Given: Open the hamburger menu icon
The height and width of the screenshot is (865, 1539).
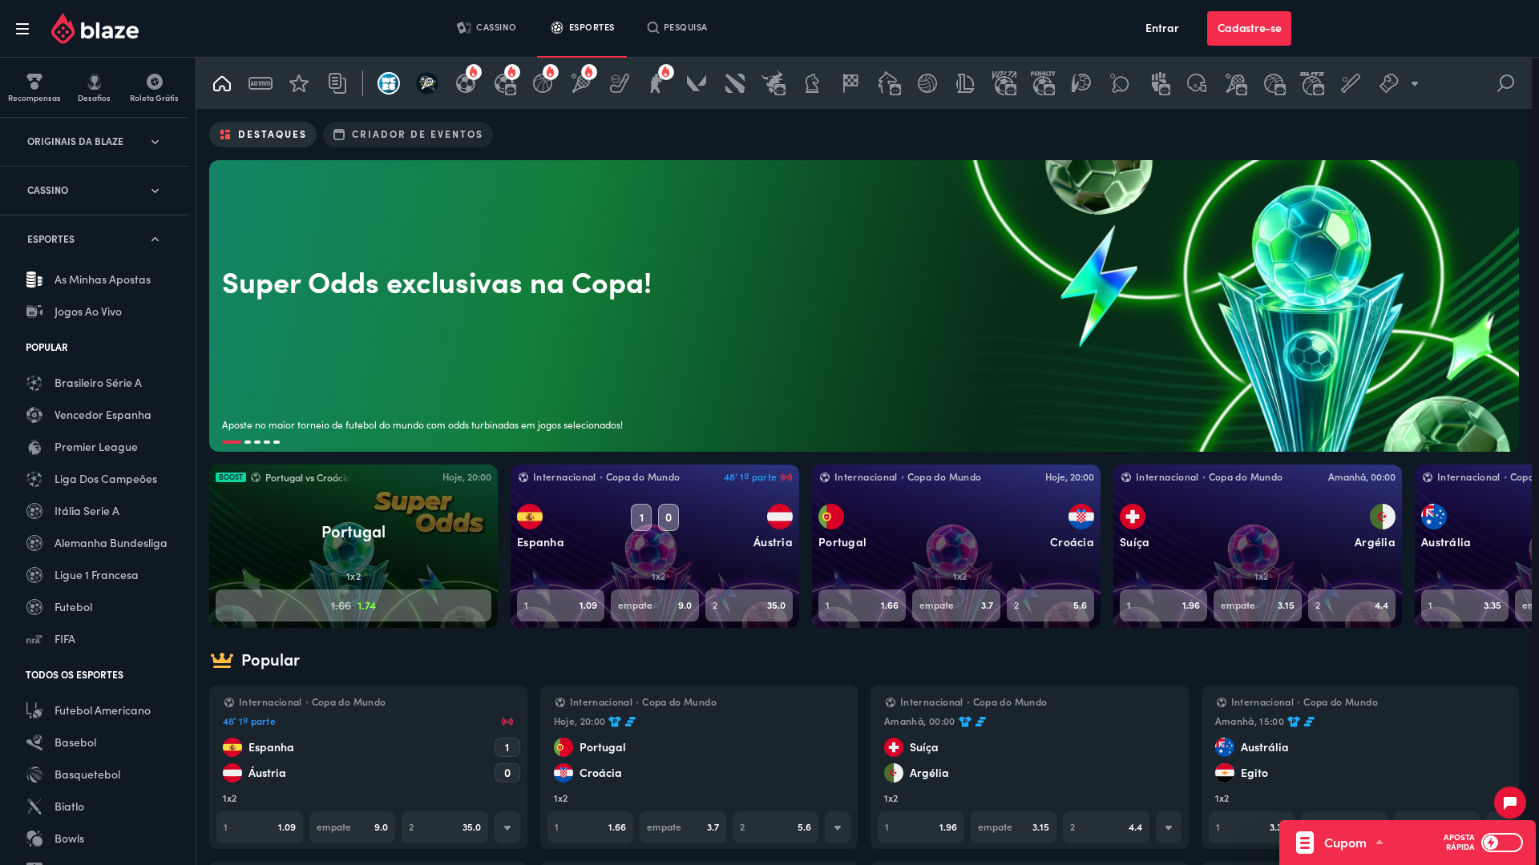Looking at the screenshot, I should 22,29.
